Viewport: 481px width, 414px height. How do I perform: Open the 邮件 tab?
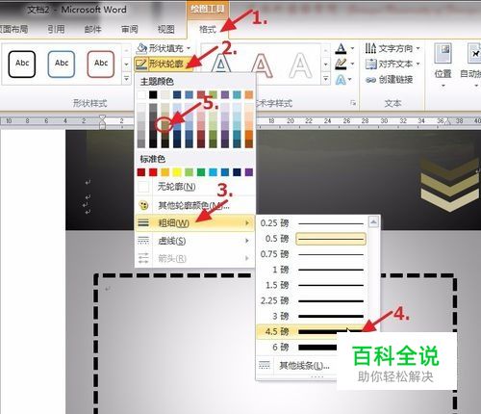[x=93, y=30]
